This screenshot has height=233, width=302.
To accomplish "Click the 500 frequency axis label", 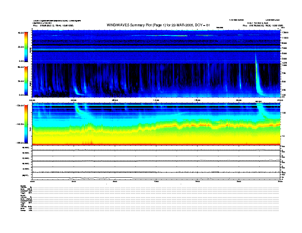I will (x=284, y=81).
